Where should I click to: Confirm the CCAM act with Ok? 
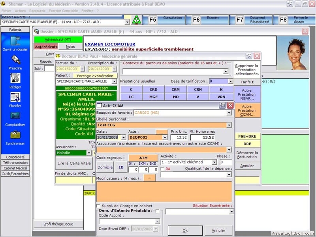185,230
